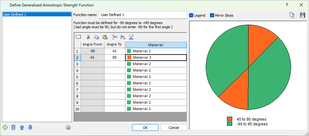Click the Angle From column header
Viewport: 309px width, 136px height.
[92, 45]
